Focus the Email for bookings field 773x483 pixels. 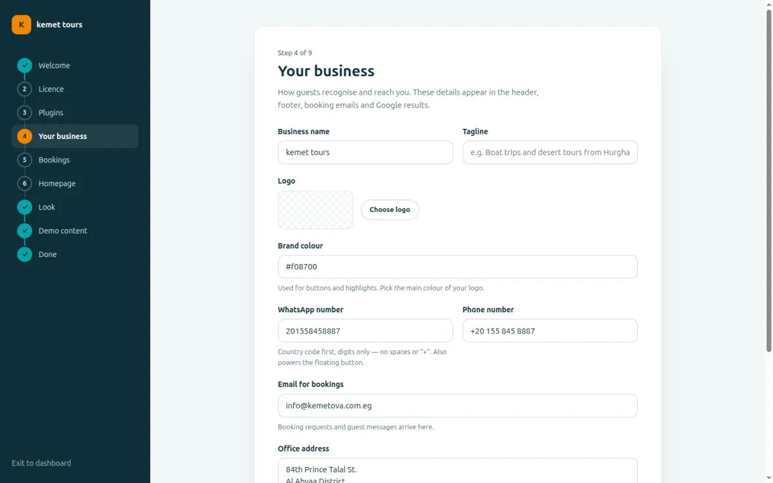[x=458, y=406]
